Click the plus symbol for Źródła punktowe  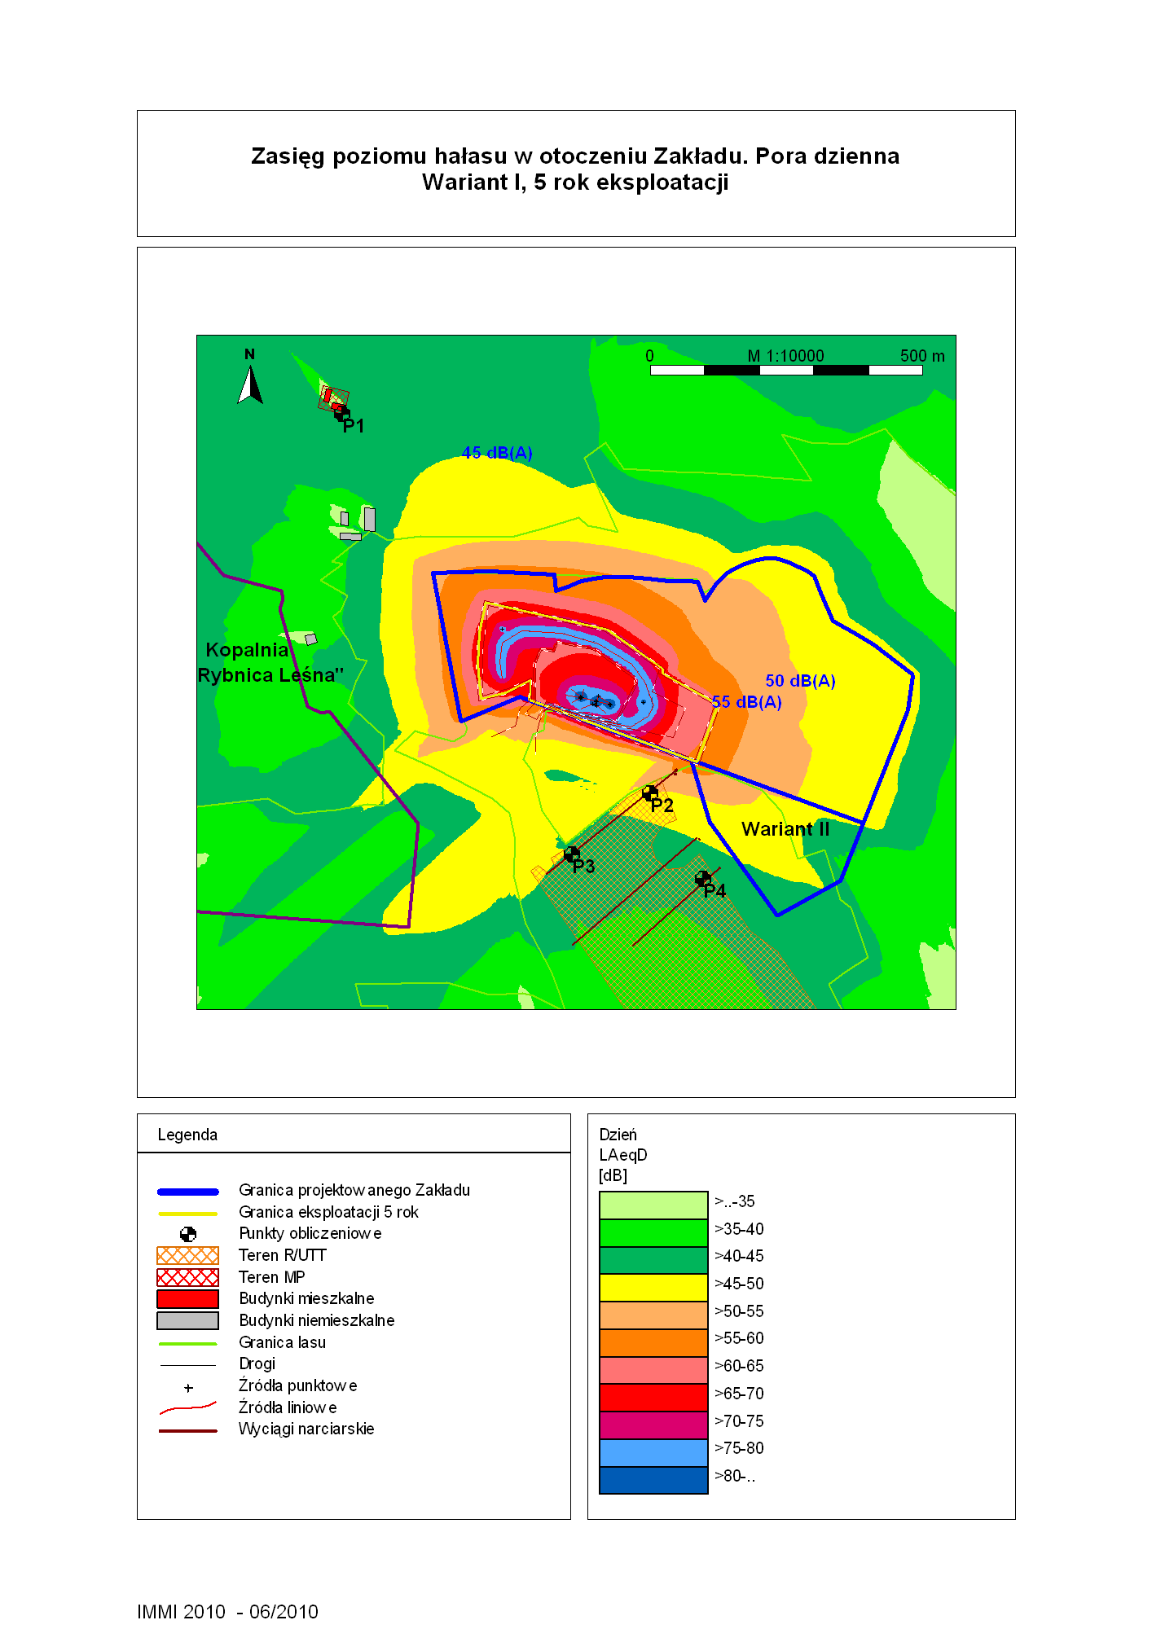tap(188, 1388)
